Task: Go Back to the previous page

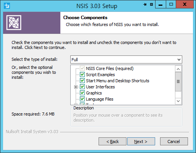Action: pyautogui.click(x=112, y=142)
